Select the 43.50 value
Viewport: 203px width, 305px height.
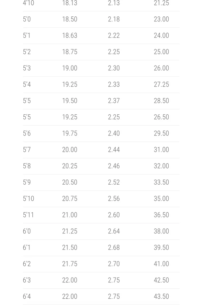(x=161, y=297)
